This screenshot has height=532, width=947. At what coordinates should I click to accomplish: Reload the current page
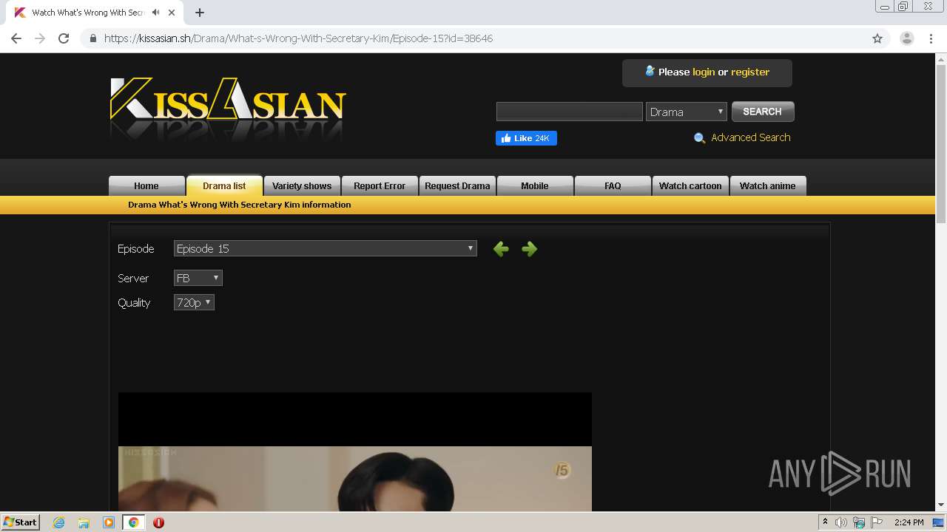64,38
